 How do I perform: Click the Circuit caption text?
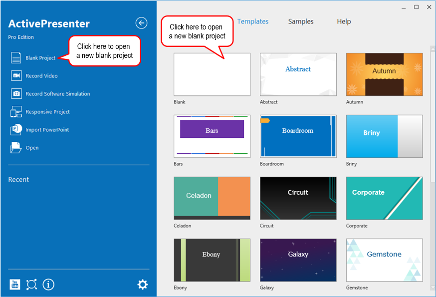click(x=267, y=226)
